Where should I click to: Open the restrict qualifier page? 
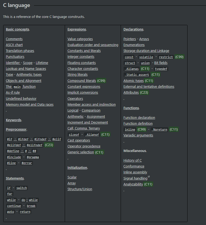166,57
